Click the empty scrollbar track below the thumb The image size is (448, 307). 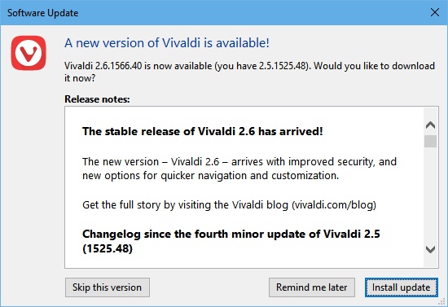430,195
